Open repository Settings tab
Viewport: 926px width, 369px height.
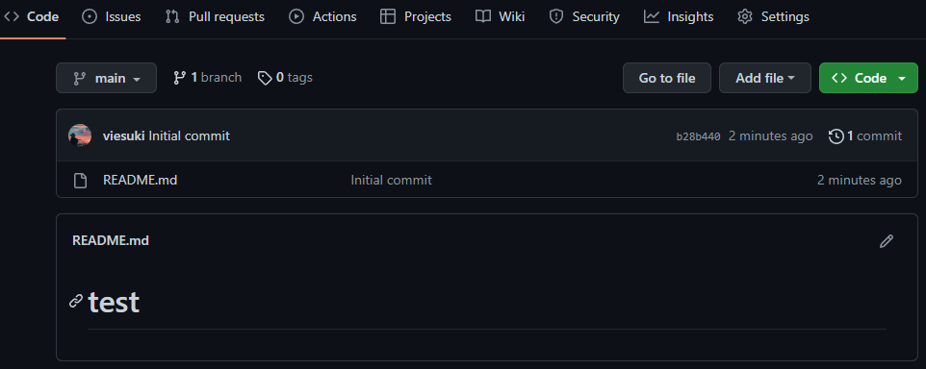tap(773, 16)
